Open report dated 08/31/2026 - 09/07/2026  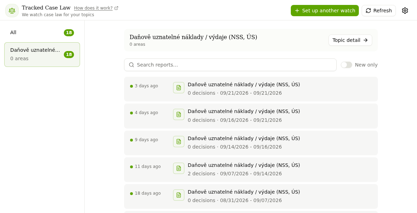pos(251,196)
